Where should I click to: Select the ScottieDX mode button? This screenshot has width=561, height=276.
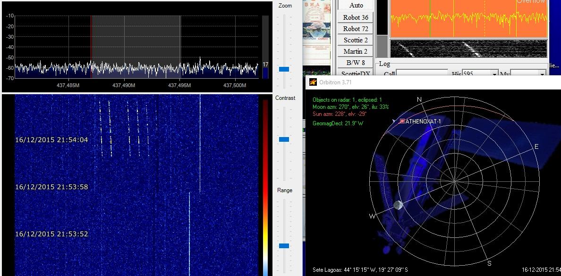(x=356, y=73)
